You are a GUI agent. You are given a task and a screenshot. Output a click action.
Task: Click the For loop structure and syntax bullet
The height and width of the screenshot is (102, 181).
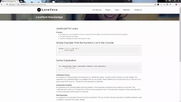[x=69, y=37]
